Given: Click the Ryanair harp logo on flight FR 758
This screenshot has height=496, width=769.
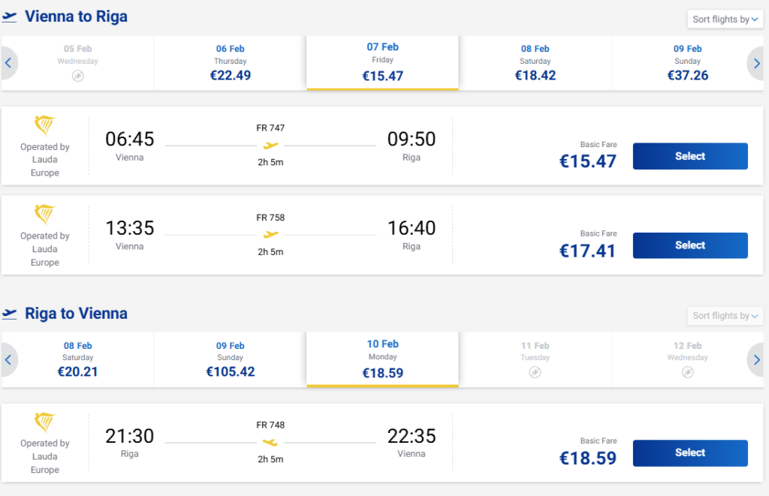Looking at the screenshot, I should 45,215.
